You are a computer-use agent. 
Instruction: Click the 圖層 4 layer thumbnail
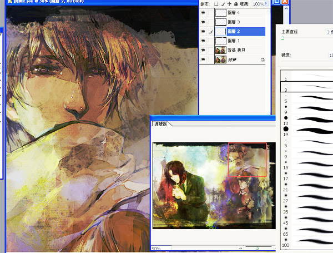coord(221,13)
